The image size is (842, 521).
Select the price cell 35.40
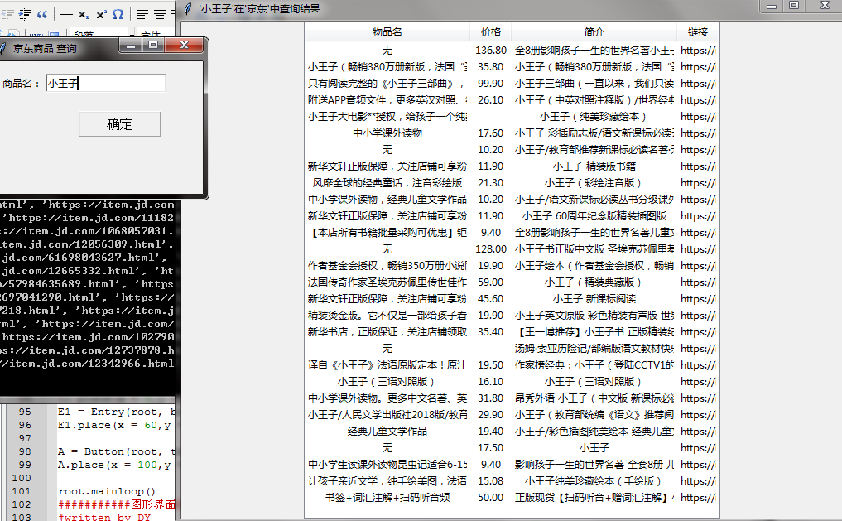pyautogui.click(x=491, y=332)
